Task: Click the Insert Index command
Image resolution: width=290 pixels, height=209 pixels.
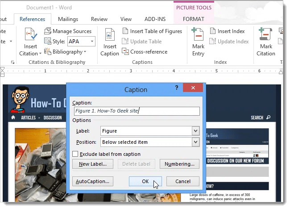Action: coord(227,31)
